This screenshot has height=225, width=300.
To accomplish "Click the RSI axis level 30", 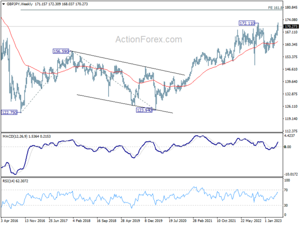I will coord(286,205).
